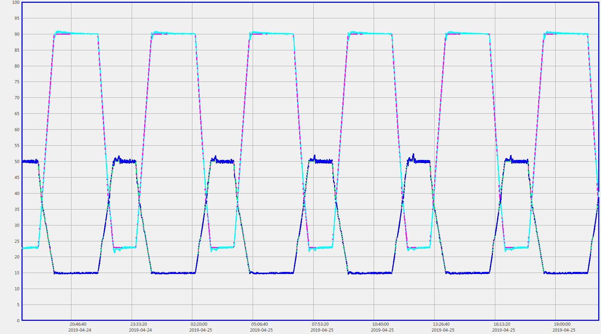Click the 75 value on the Y-axis

tap(17, 82)
